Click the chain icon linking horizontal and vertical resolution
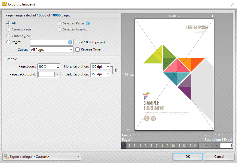This screenshot has height=163, width=237. pyautogui.click(x=115, y=70)
